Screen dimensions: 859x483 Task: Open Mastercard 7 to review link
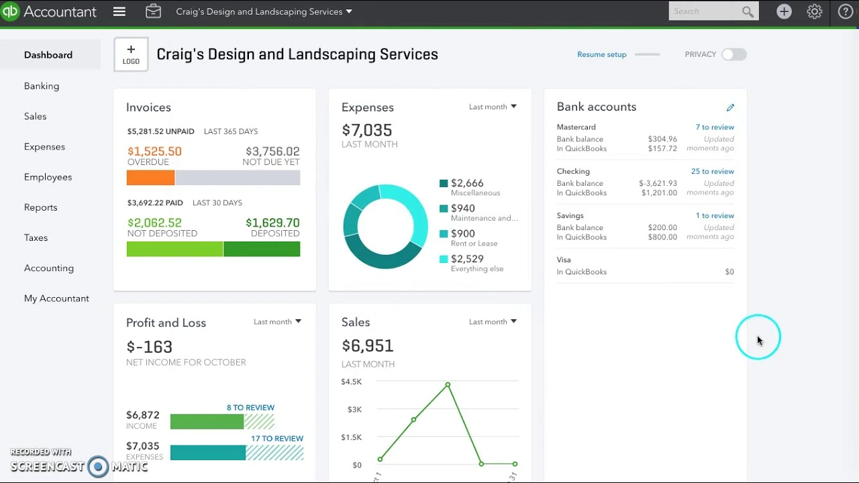[x=715, y=127]
